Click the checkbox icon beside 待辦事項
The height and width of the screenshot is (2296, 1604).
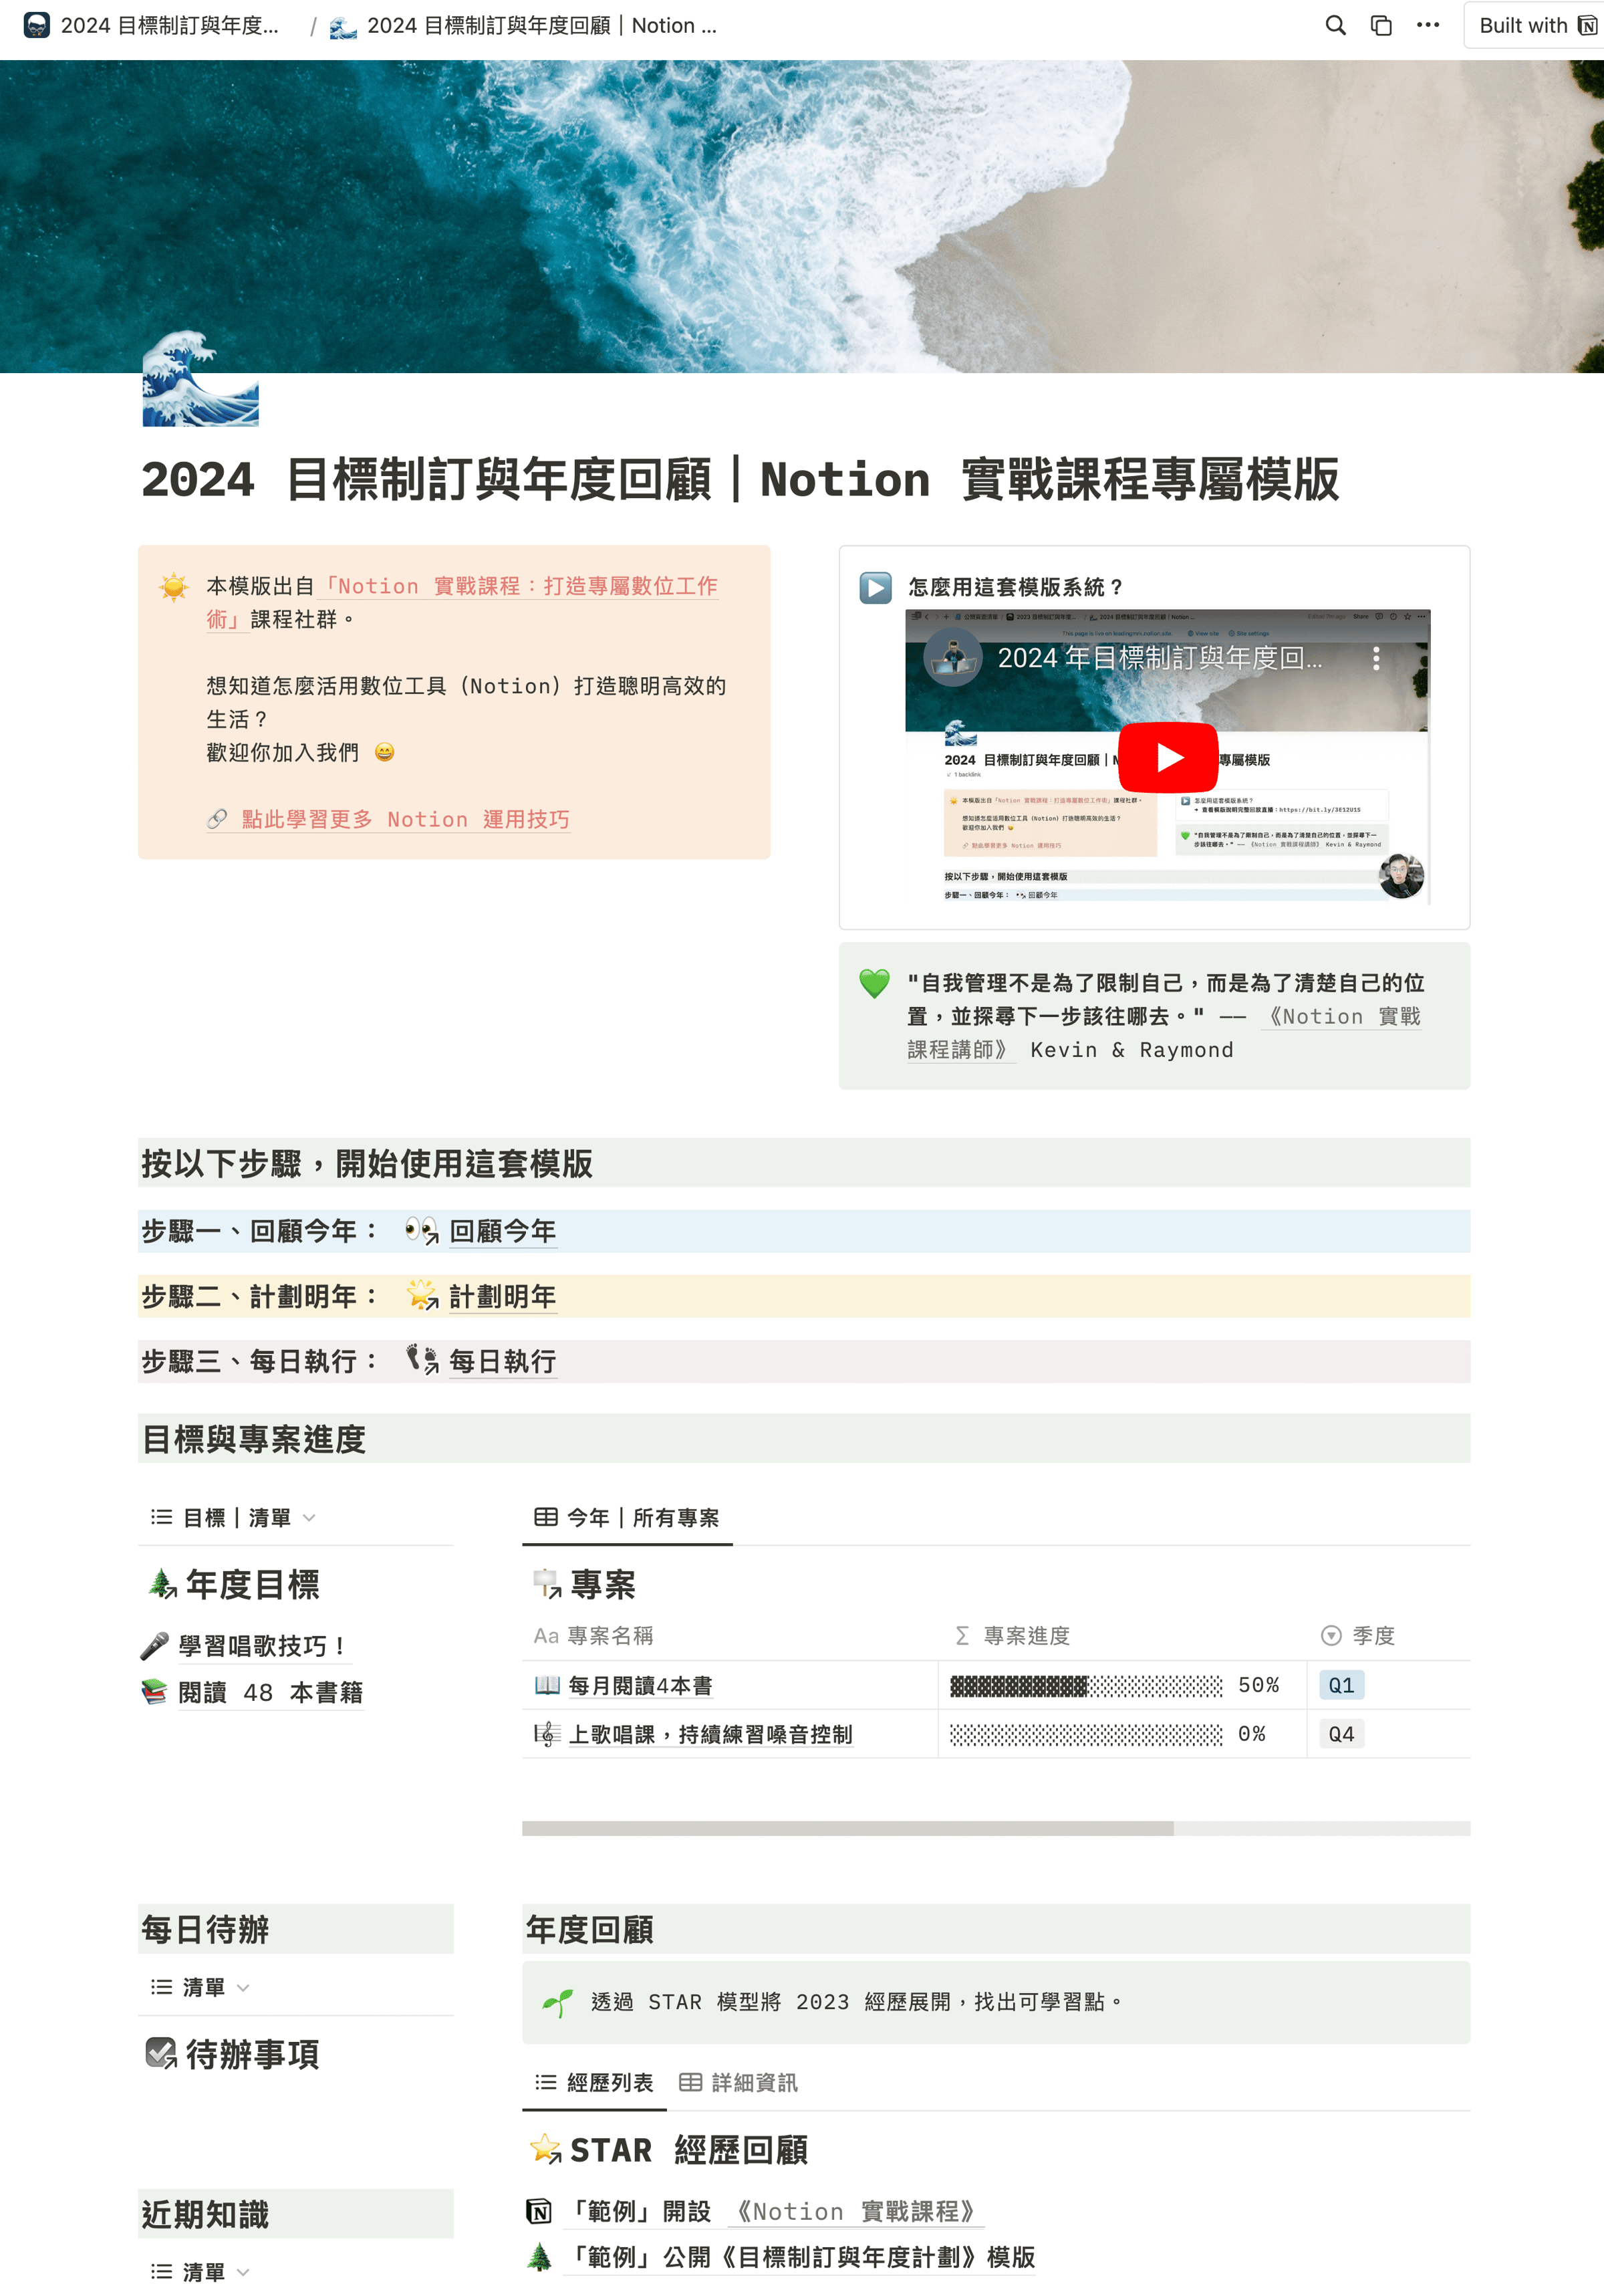pyautogui.click(x=161, y=2054)
